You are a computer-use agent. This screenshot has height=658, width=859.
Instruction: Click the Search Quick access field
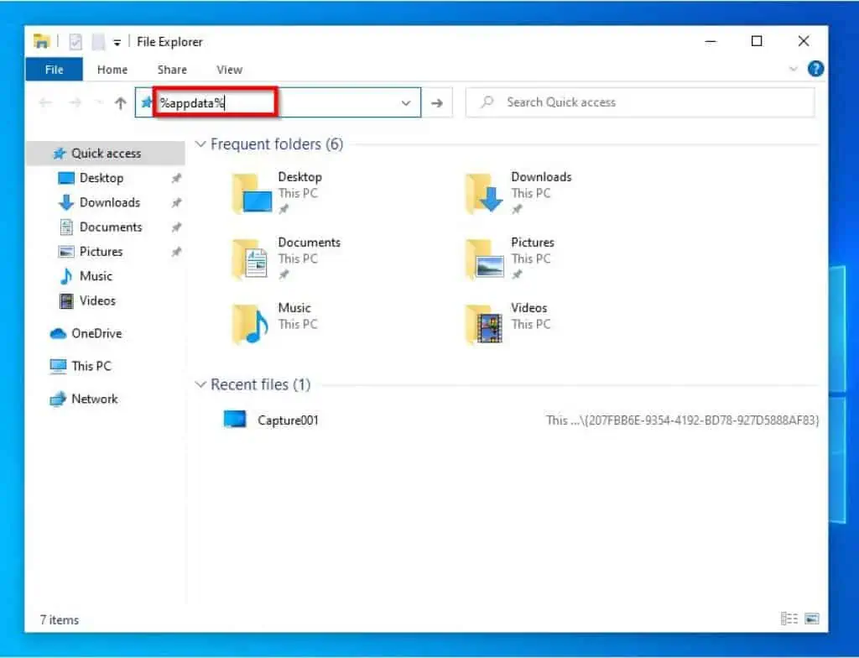click(x=640, y=102)
